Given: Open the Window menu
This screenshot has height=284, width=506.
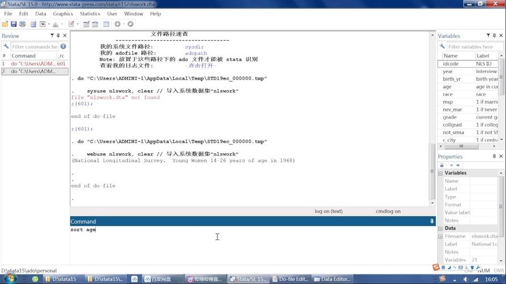Looking at the screenshot, I should click(x=134, y=14).
